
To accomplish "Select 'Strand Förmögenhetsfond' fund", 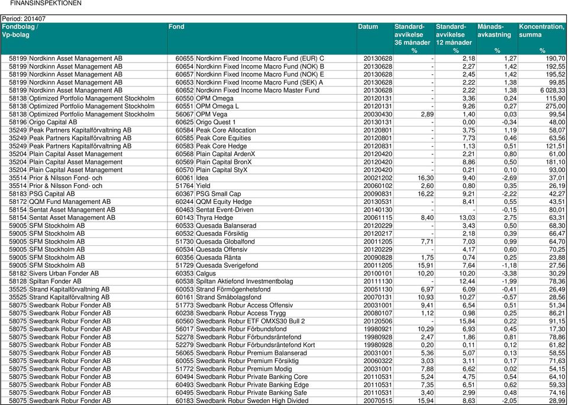I will click(233, 290).
